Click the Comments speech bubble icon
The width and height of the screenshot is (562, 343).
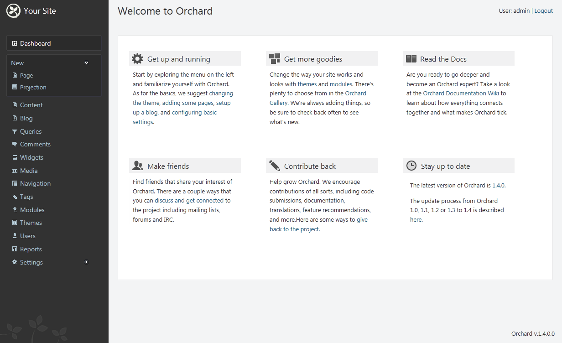click(15, 144)
